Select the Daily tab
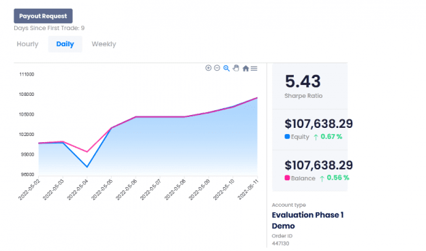This screenshot has width=426, height=251. tap(65, 44)
